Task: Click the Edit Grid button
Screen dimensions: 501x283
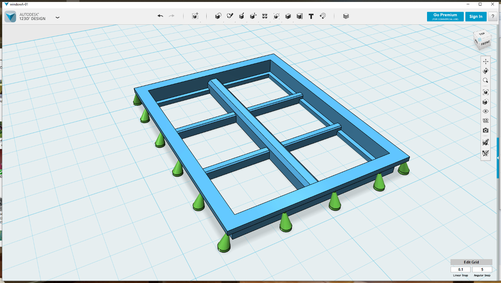Action: (x=471, y=262)
